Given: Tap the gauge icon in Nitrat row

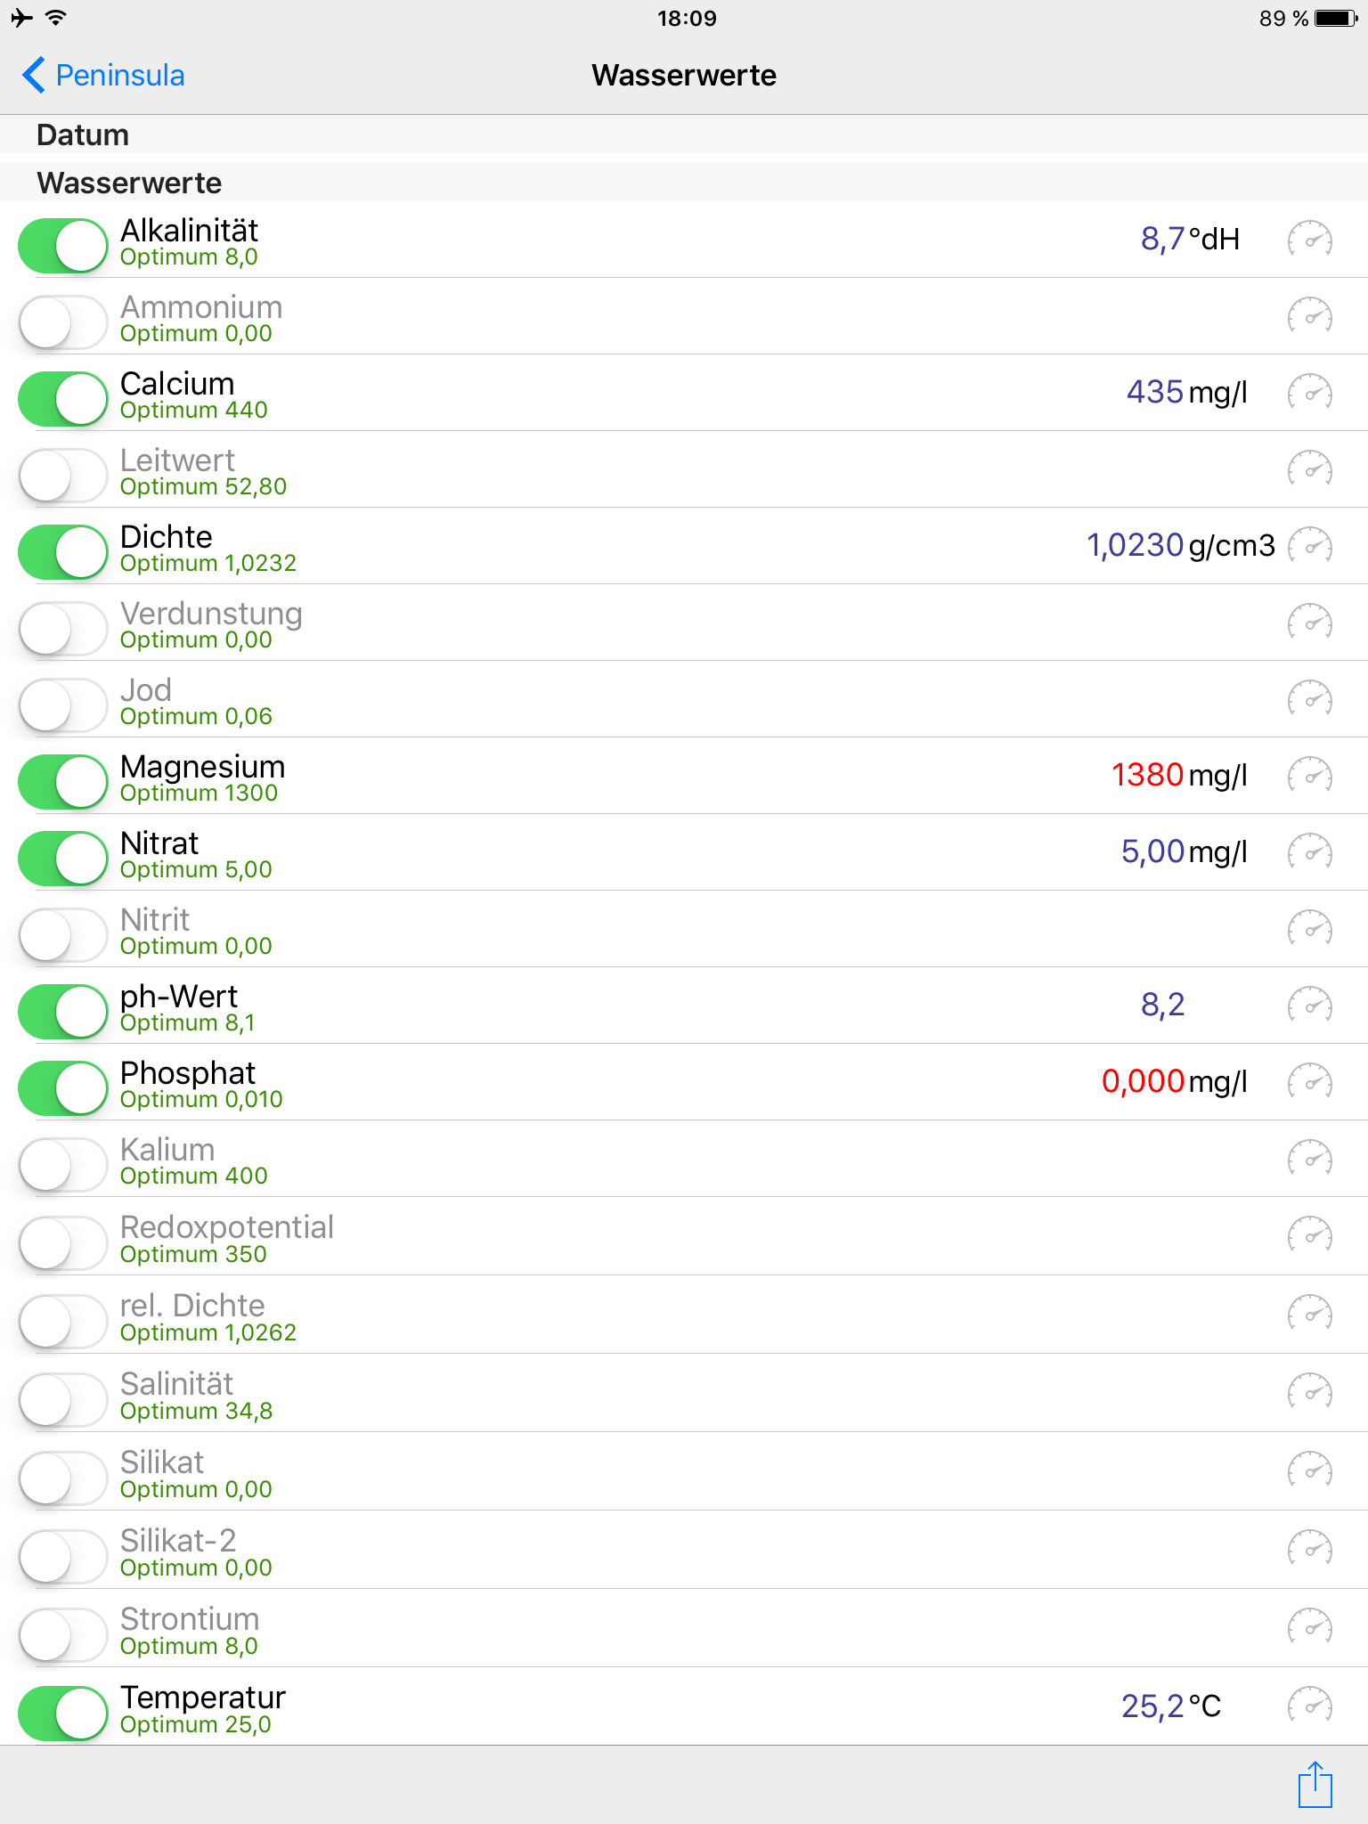Looking at the screenshot, I should [1309, 852].
